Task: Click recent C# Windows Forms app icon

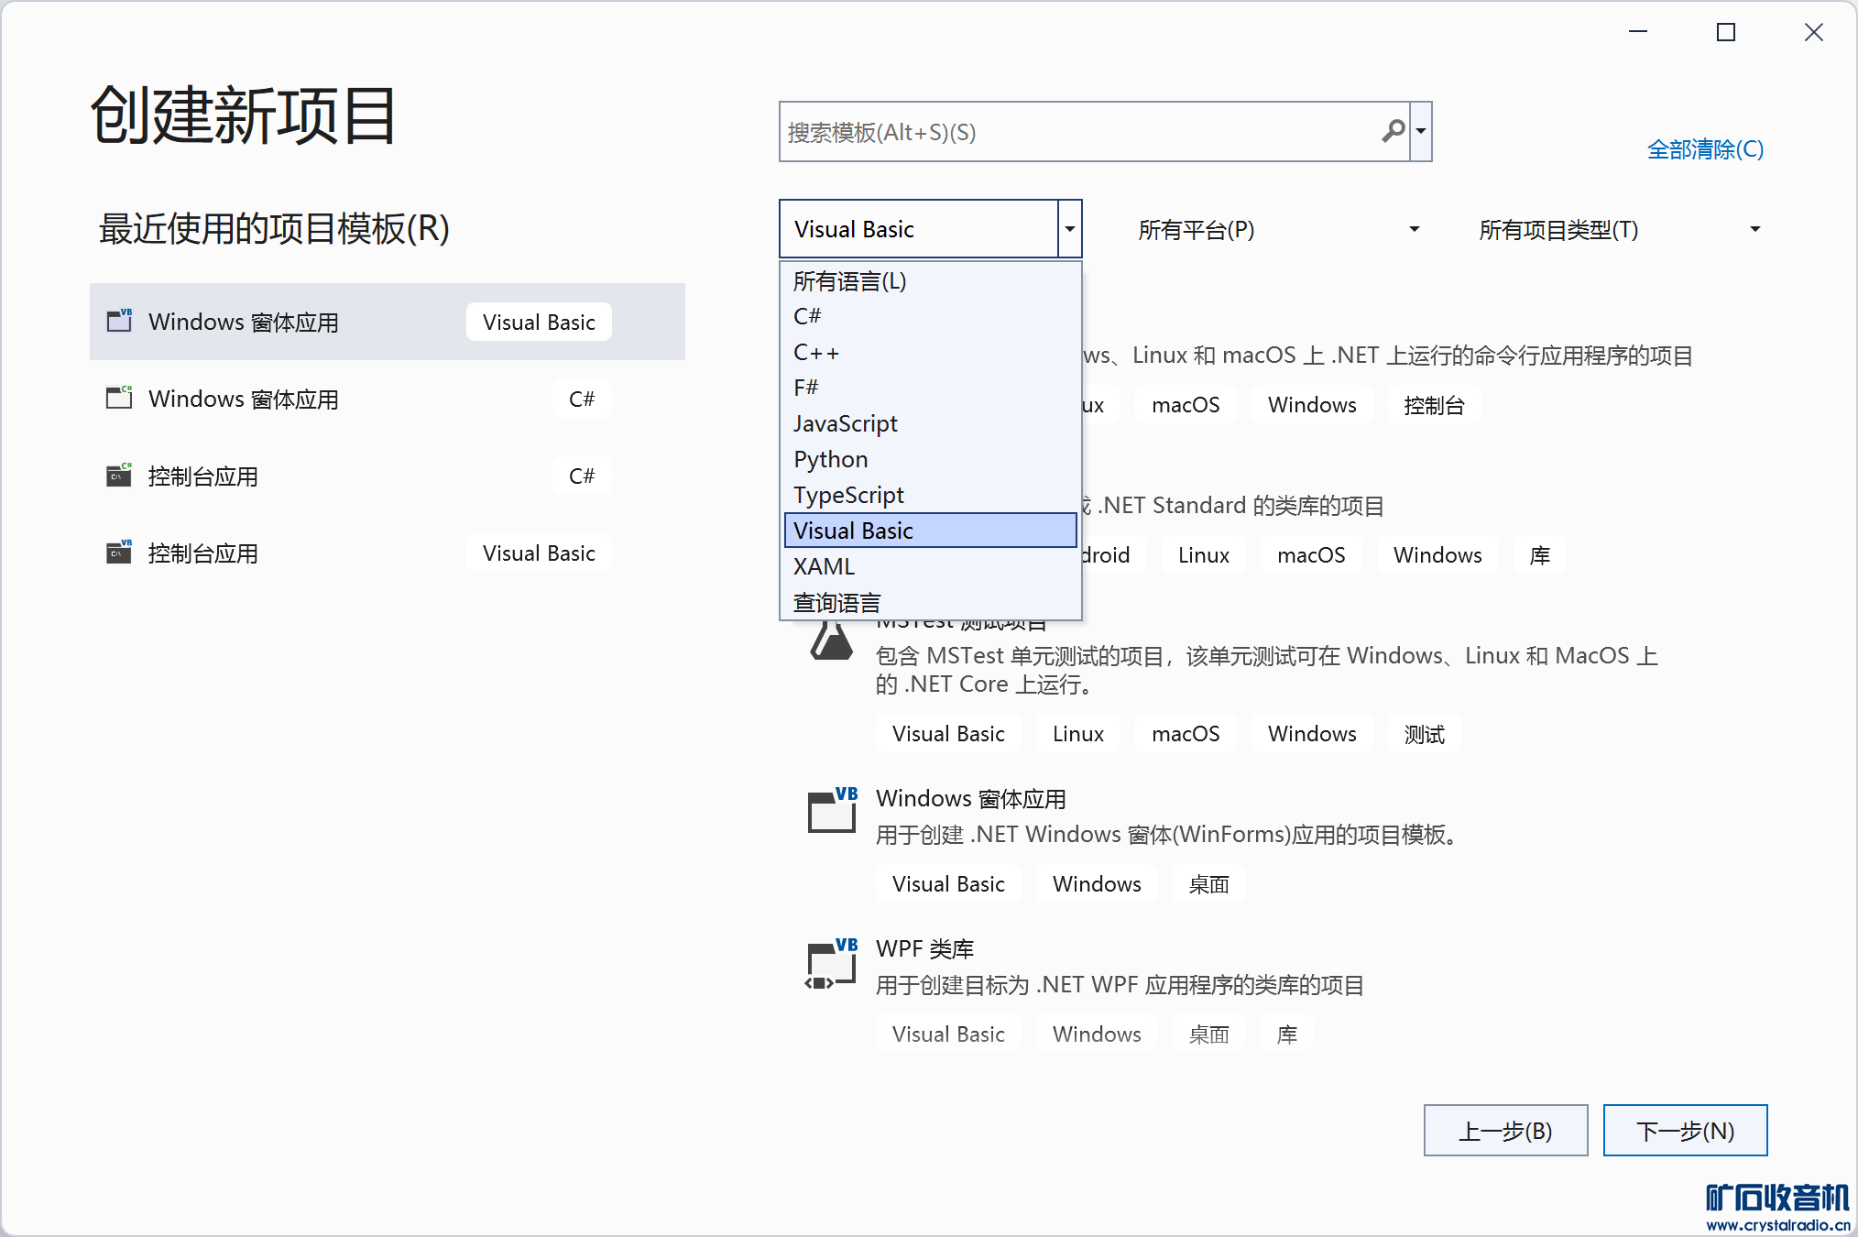Action: click(x=119, y=398)
